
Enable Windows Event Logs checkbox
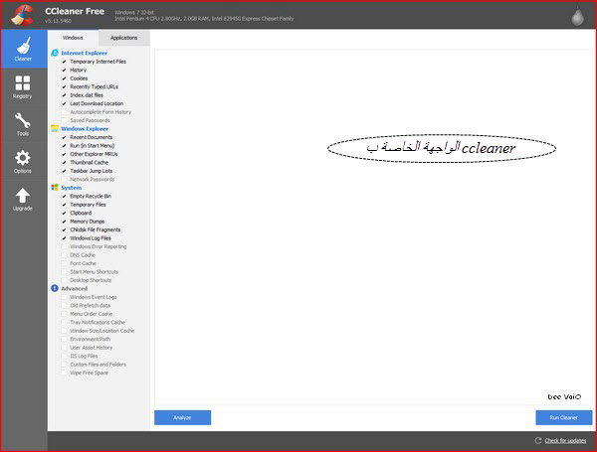coord(64,297)
